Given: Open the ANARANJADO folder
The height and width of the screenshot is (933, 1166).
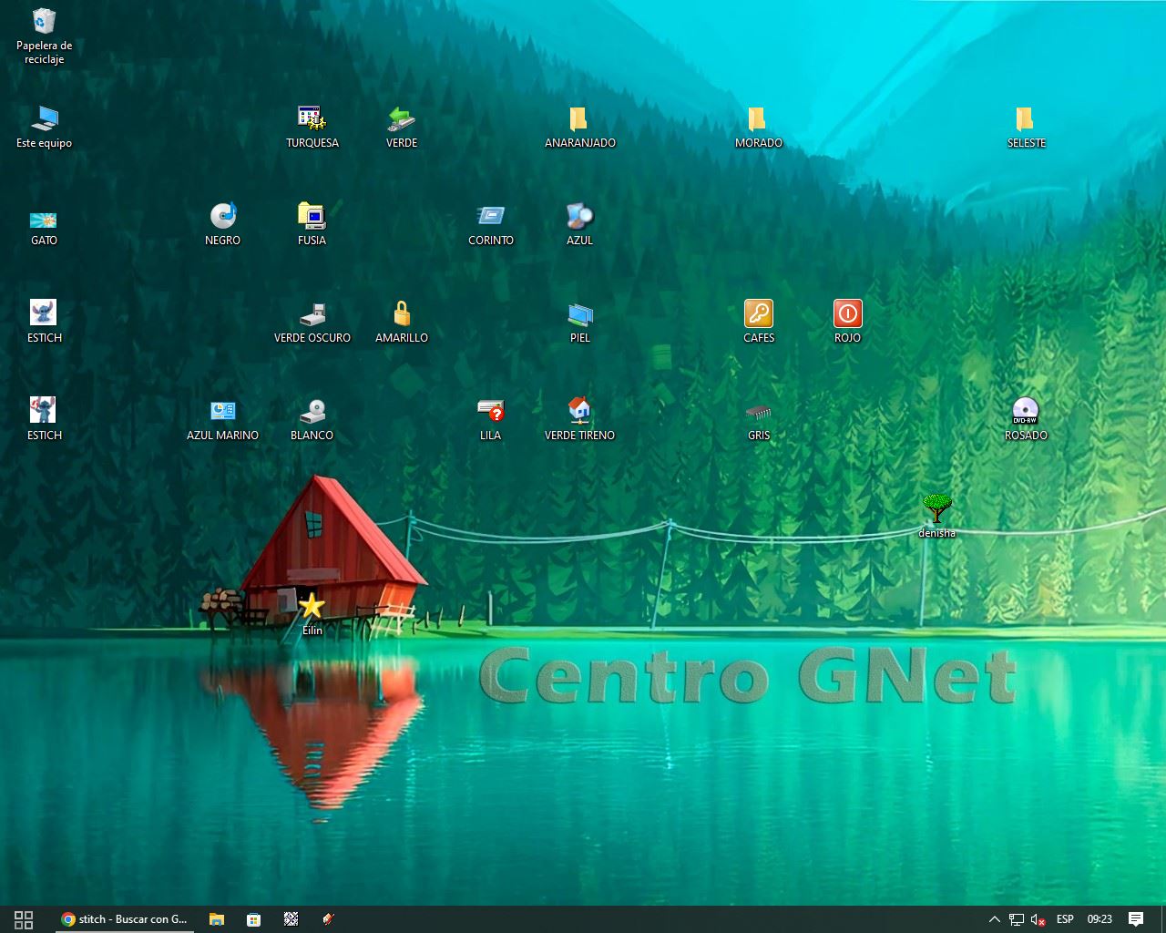Looking at the screenshot, I should click(x=579, y=119).
